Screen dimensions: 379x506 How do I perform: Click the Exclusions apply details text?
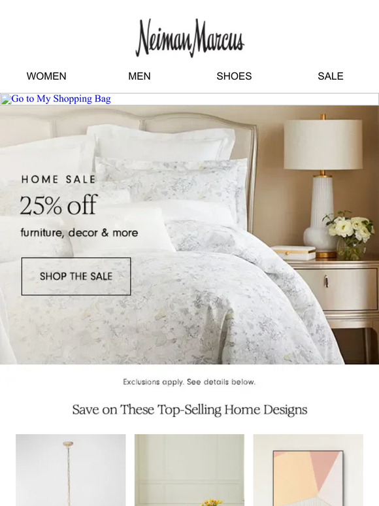[x=189, y=382]
